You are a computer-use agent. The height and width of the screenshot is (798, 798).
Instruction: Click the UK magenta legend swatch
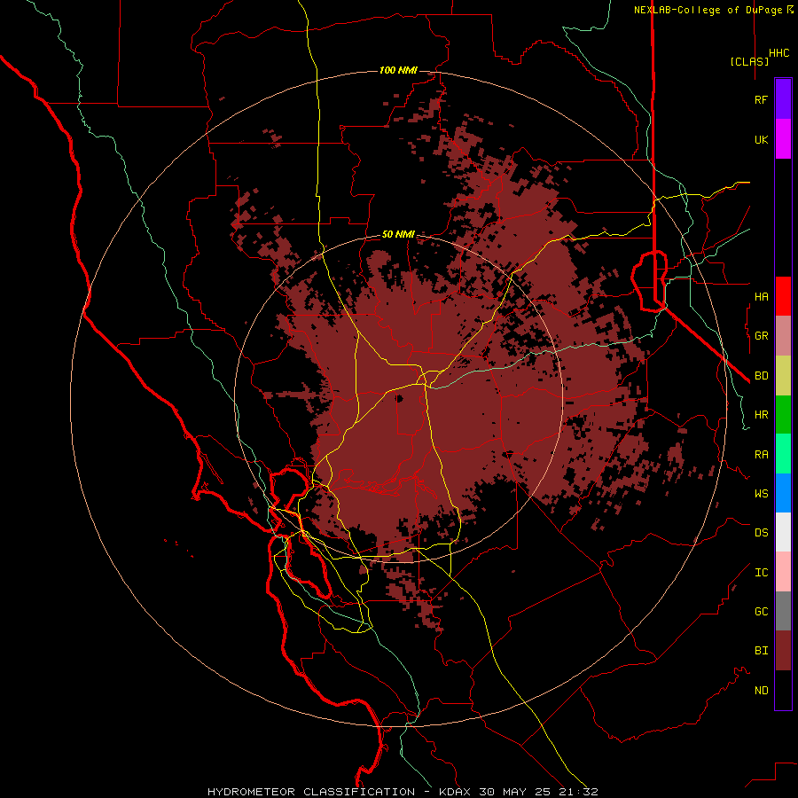pos(783,139)
